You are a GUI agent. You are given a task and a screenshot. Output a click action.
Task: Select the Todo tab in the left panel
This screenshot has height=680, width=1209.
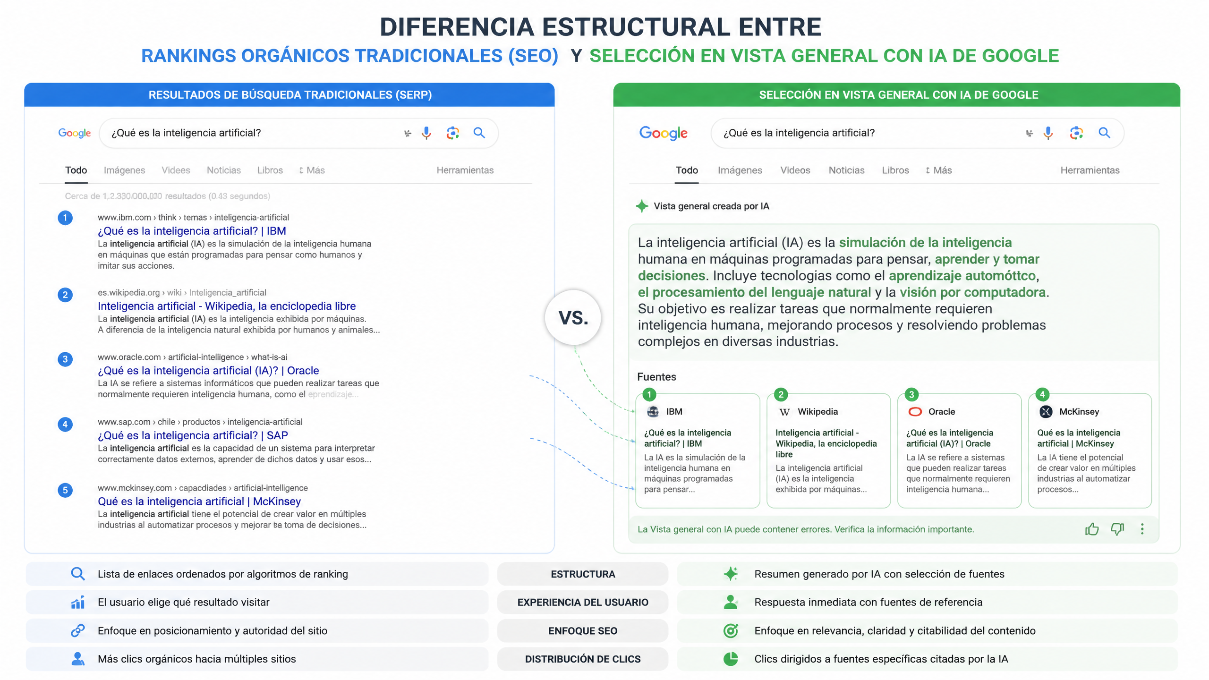coord(76,170)
